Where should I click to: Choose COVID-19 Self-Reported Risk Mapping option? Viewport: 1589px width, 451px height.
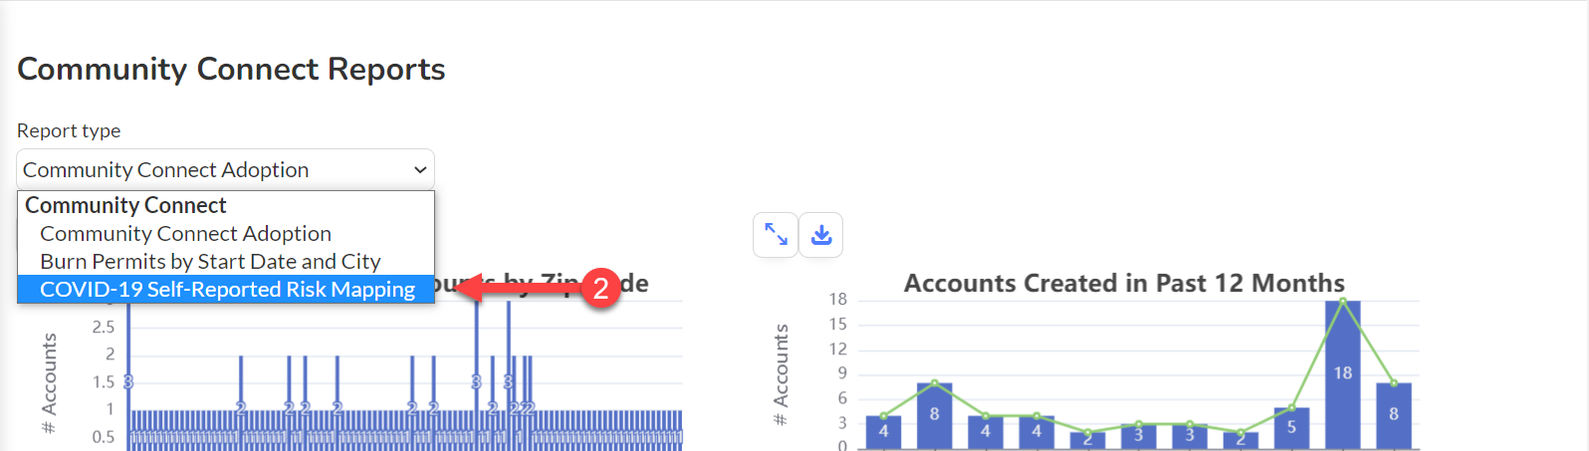point(226,289)
